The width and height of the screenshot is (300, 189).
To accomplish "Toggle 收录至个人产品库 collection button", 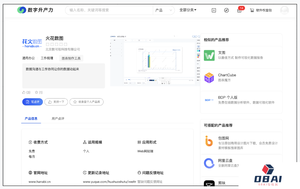I will tap(87, 102).
